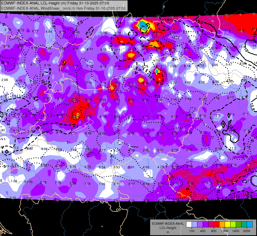This screenshot has width=257, height=236.
Task: Click the wind shear value 9.78
Action: [x=145, y=67]
